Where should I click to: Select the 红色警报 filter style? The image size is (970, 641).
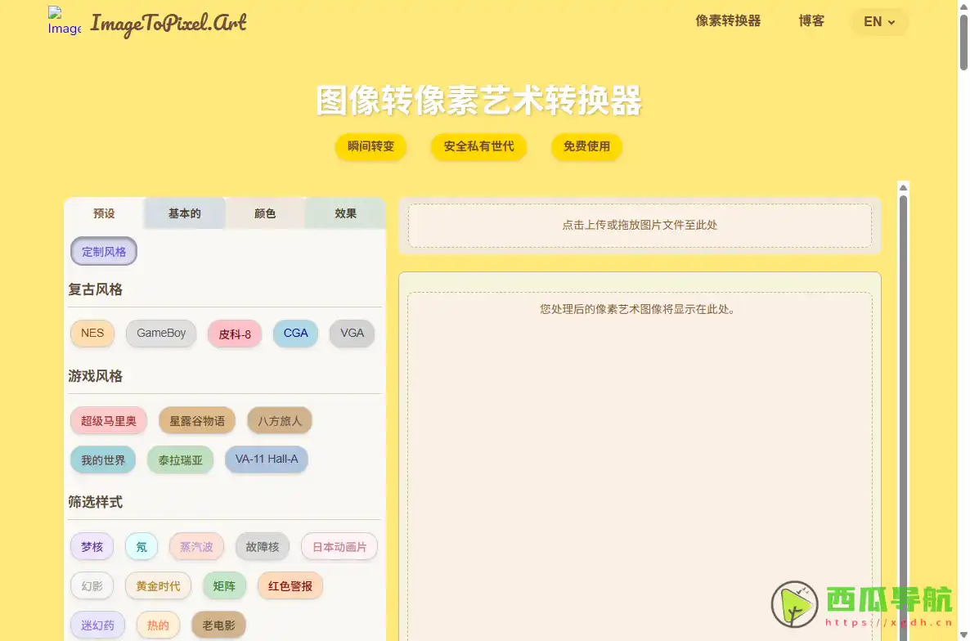290,586
